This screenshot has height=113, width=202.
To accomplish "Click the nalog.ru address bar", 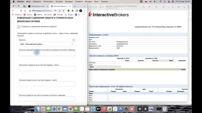I will [43, 11].
